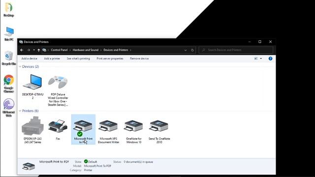Image resolution: width=315 pixels, height=177 pixels.
Task: Click the Search Devices and Printers box
Action: 236,50
